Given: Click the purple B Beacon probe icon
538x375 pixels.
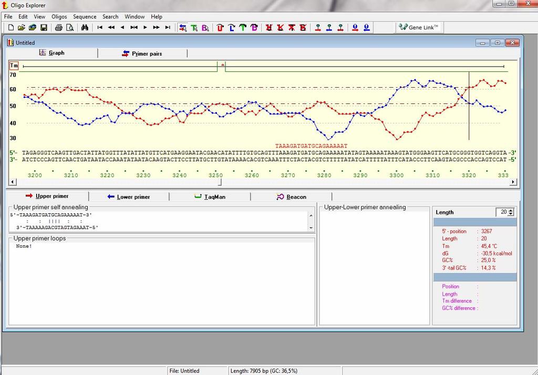Looking at the screenshot, I should click(254, 27).
